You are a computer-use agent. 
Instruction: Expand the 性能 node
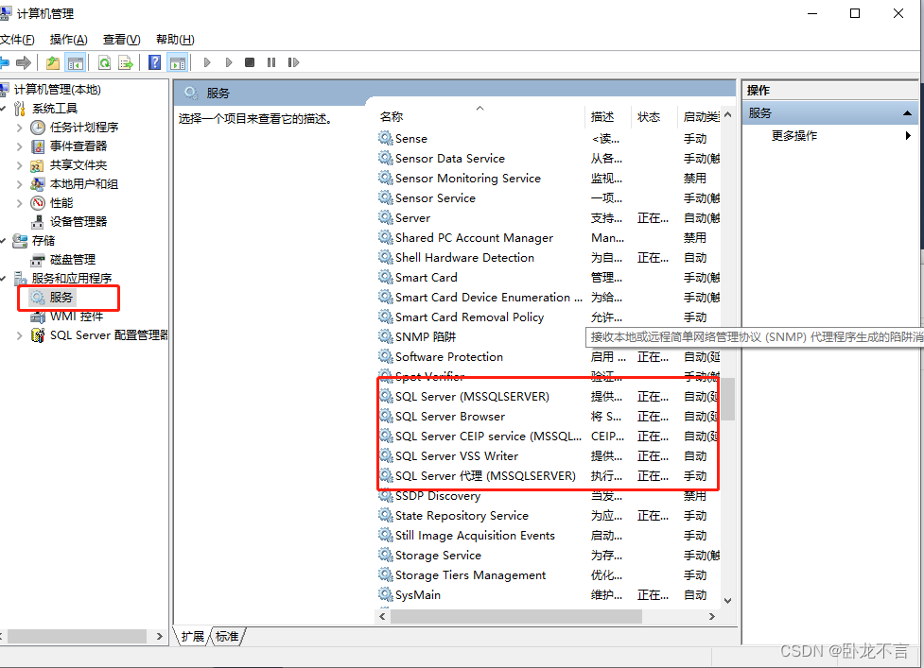click(x=20, y=203)
